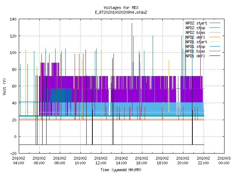Image resolution: width=231 pixels, height=173 pixels.
Task: Click the x-axis tick 201002 20:00
Action: pyautogui.click(x=183, y=161)
